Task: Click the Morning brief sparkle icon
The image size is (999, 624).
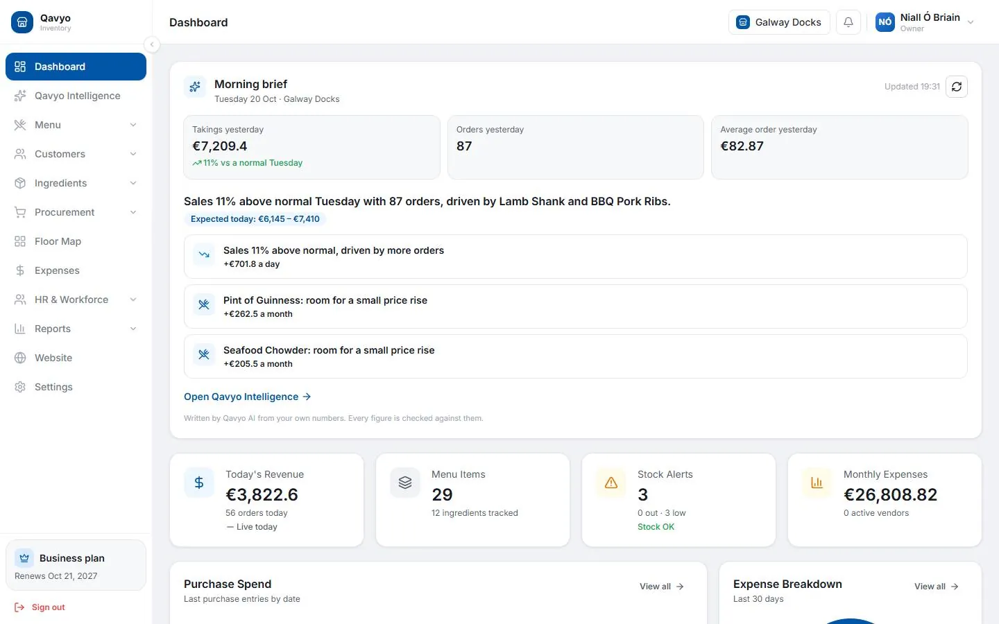Action: point(195,87)
